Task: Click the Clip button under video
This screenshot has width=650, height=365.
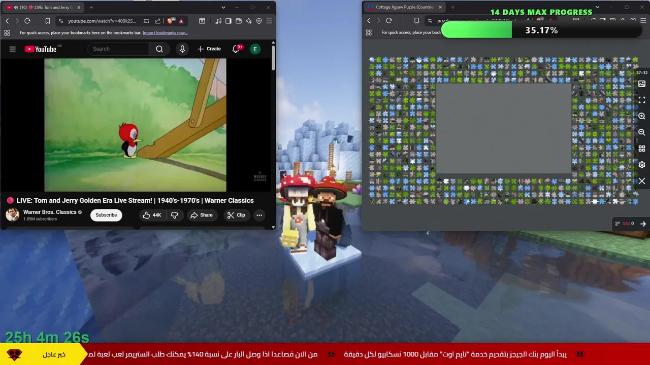Action: [236, 215]
